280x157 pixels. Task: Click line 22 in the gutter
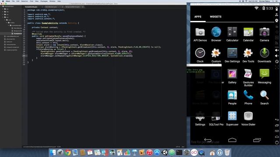[24, 56]
